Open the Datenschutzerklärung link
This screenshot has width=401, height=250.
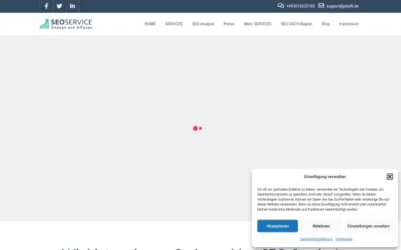click(x=316, y=239)
